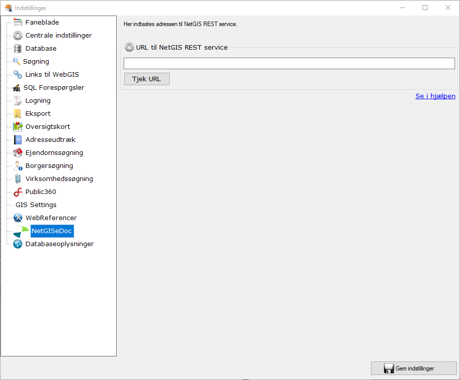
Task: Click the Oversigtskort map icon
Action: (x=18, y=127)
